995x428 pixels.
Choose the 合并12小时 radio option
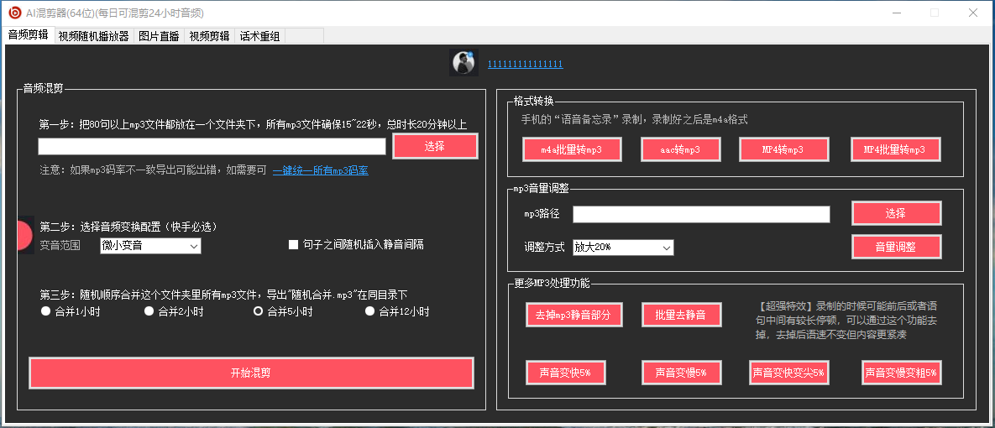pyautogui.click(x=369, y=311)
